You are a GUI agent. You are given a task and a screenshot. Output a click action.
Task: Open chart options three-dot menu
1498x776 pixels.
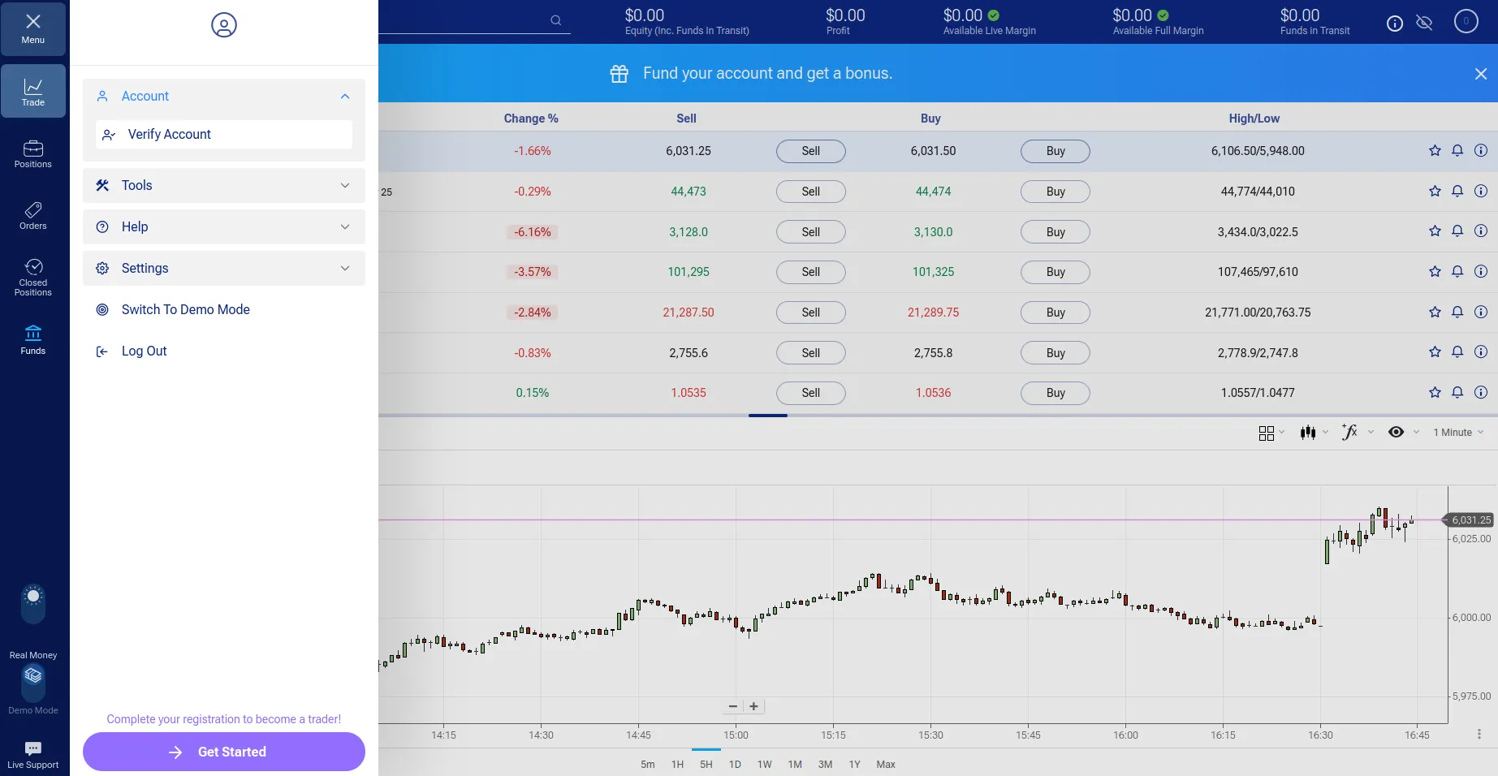(x=1479, y=734)
